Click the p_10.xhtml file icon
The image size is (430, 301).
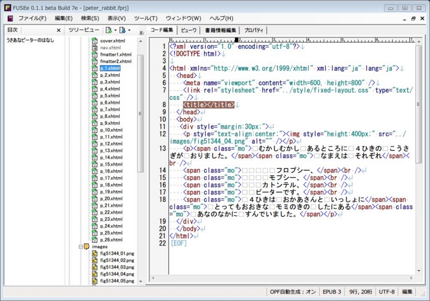point(95,130)
